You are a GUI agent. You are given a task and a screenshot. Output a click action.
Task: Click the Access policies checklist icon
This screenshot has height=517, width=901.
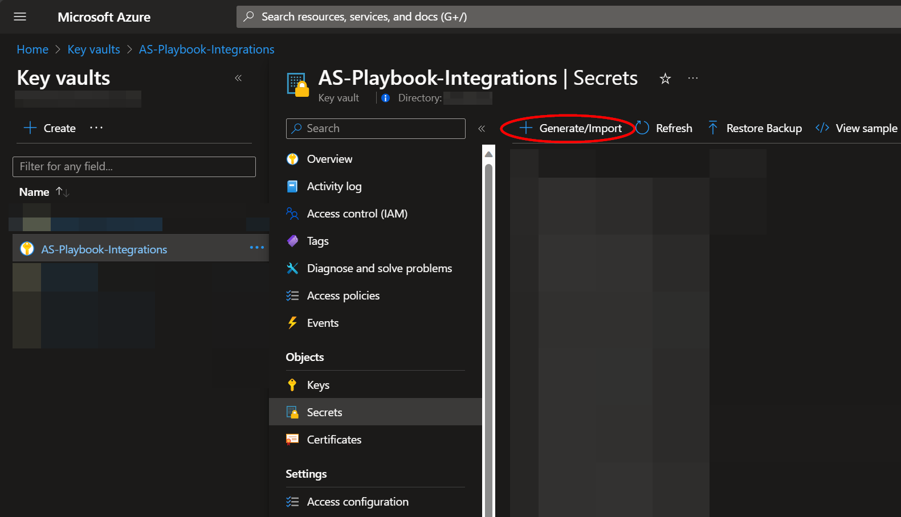pyautogui.click(x=292, y=296)
